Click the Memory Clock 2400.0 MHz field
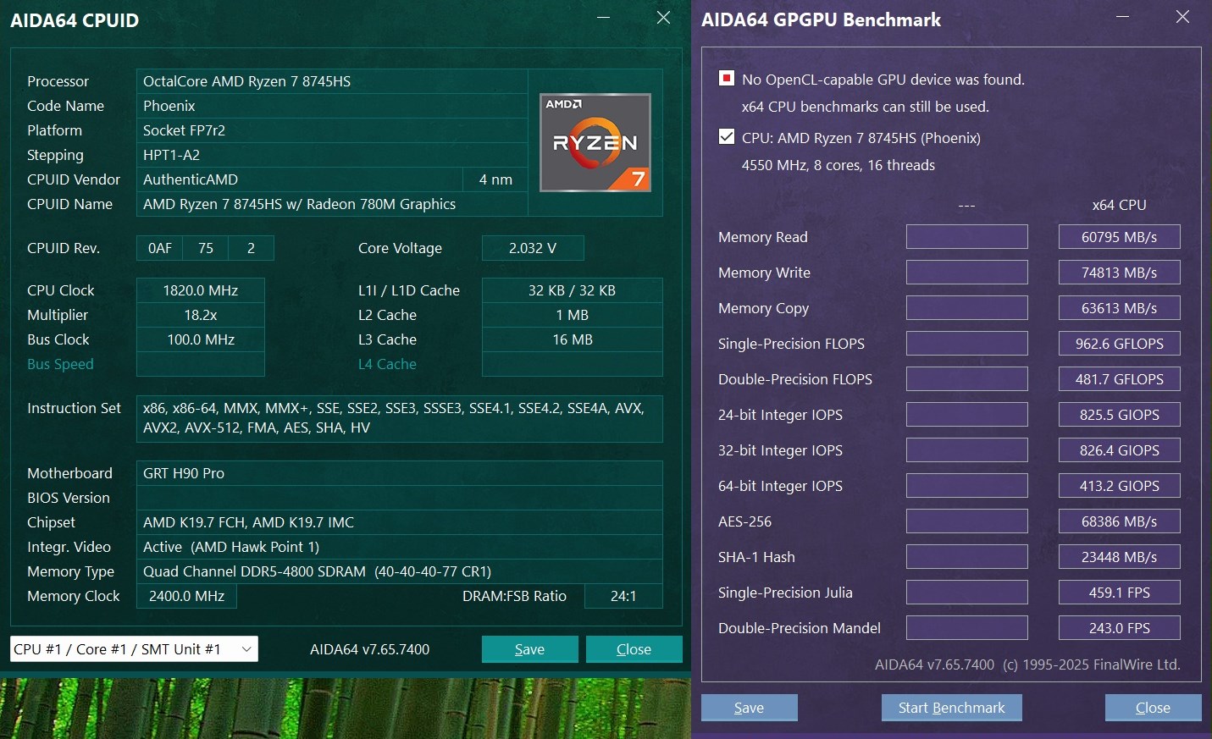The height and width of the screenshot is (739, 1212). click(x=186, y=596)
